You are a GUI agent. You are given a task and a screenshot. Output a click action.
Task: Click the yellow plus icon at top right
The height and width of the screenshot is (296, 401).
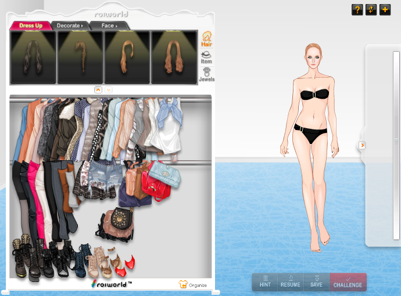(385, 10)
